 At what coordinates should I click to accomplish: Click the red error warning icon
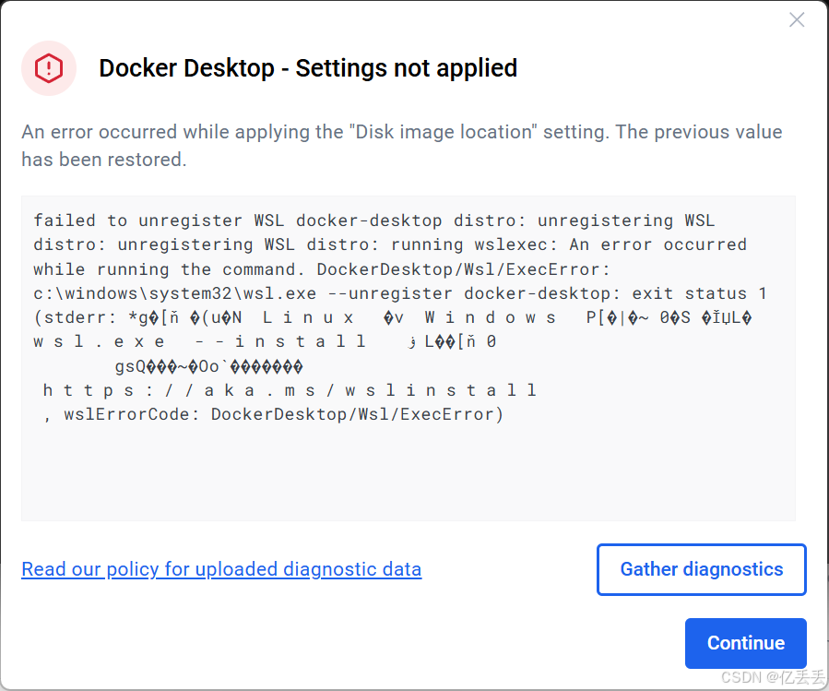pos(49,68)
